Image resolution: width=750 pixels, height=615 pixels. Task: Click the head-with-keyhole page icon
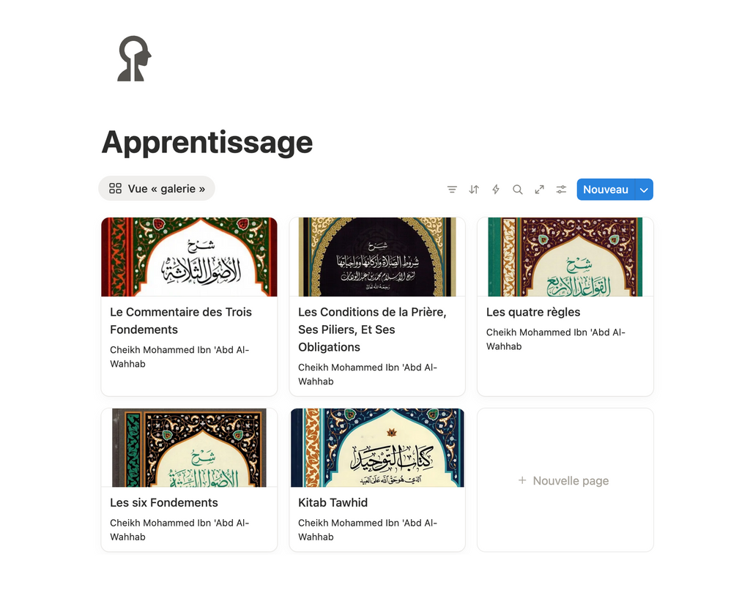134,59
